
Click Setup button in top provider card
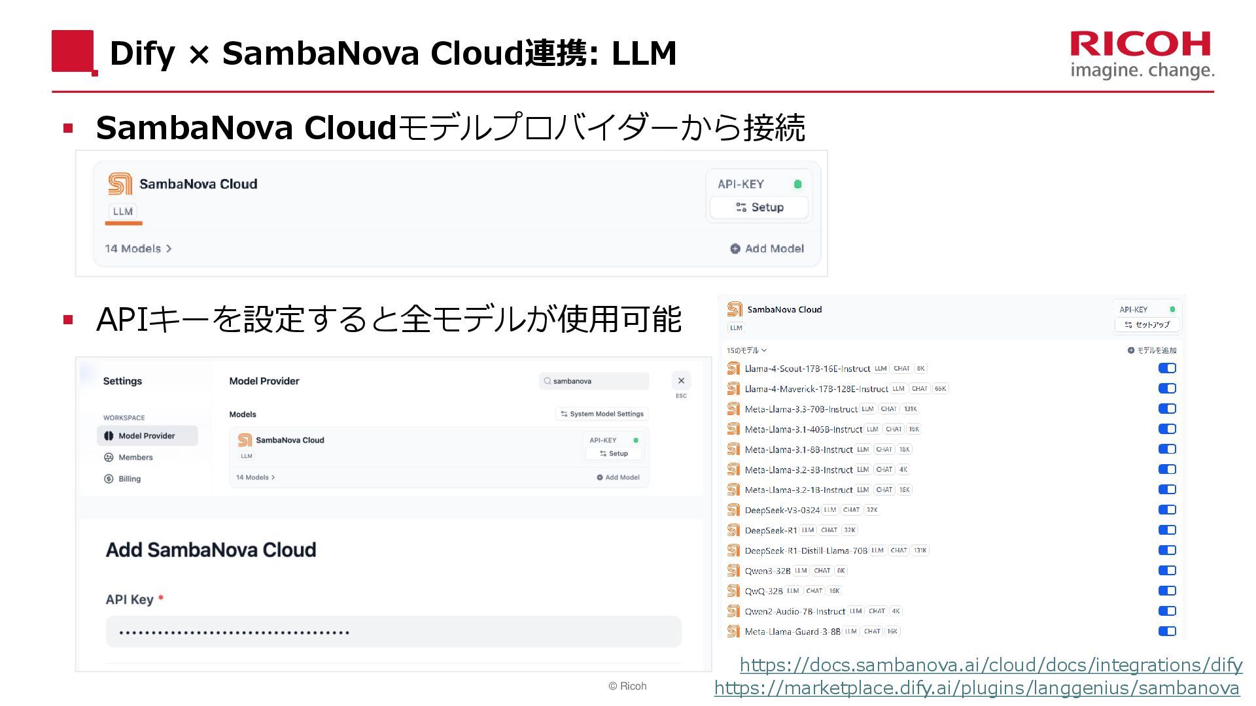[759, 207]
